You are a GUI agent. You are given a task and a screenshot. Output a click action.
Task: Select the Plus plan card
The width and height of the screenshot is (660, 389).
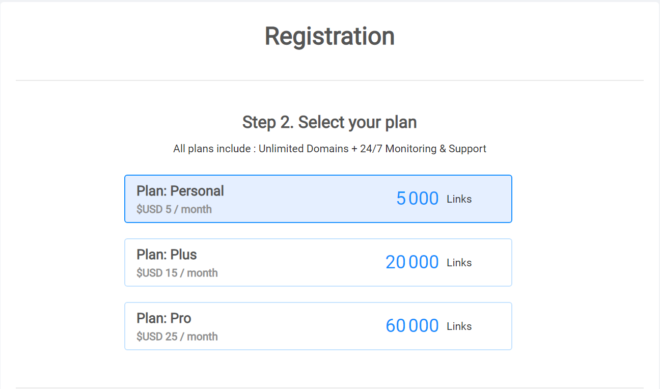pos(306,263)
